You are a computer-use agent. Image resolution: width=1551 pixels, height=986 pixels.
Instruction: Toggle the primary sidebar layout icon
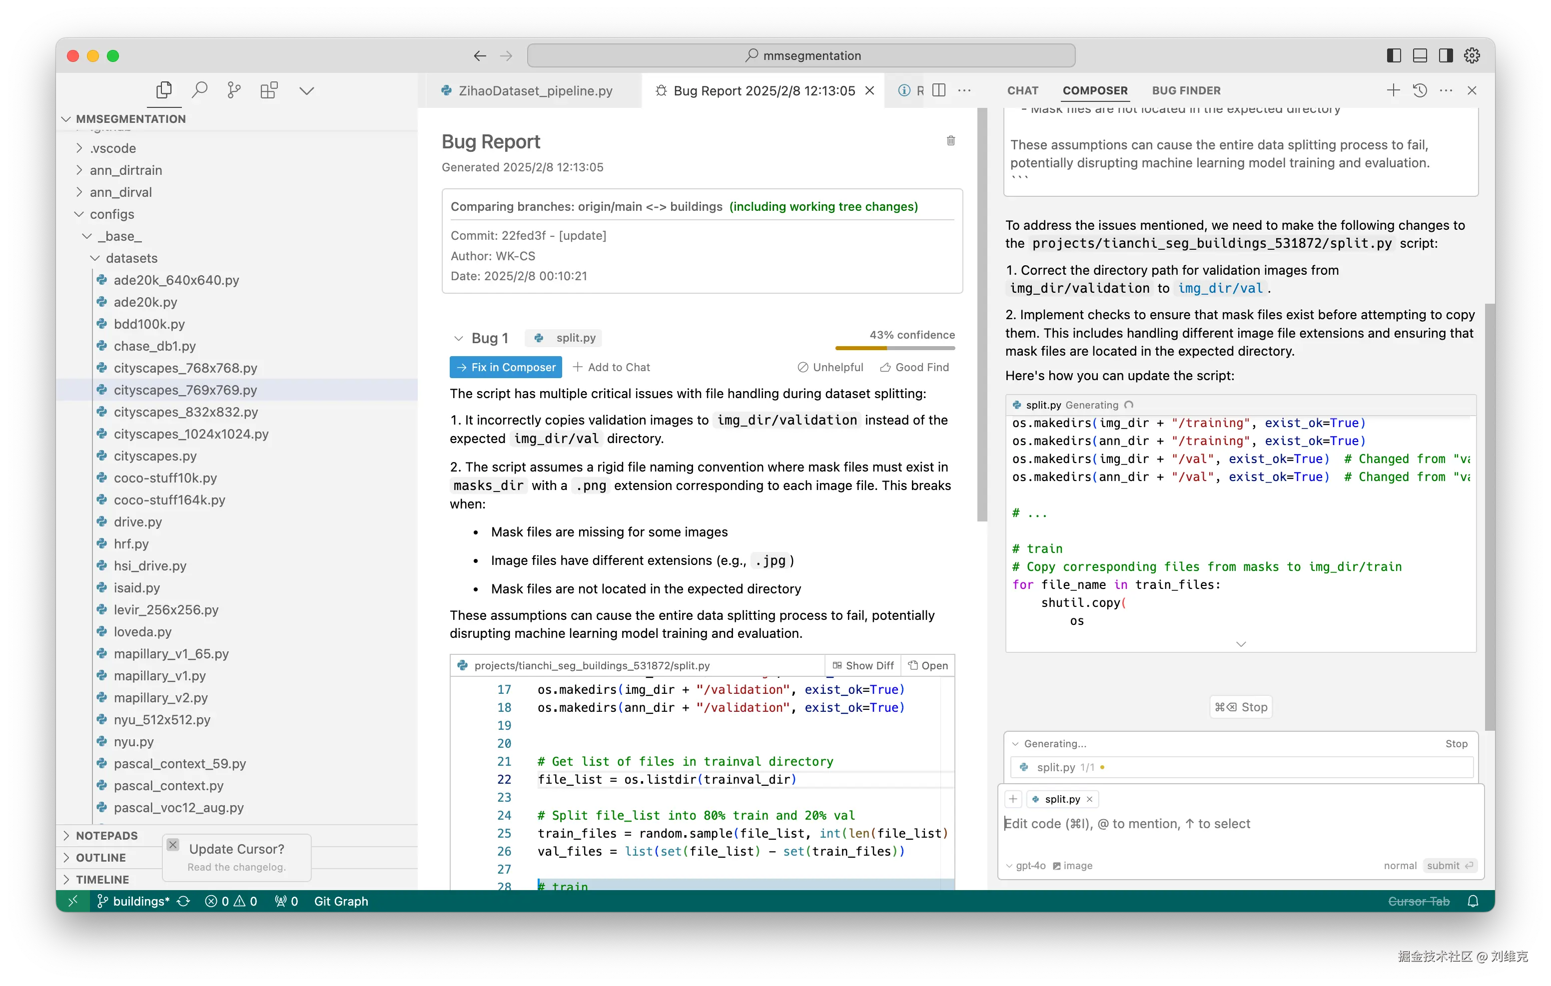pos(1394,55)
